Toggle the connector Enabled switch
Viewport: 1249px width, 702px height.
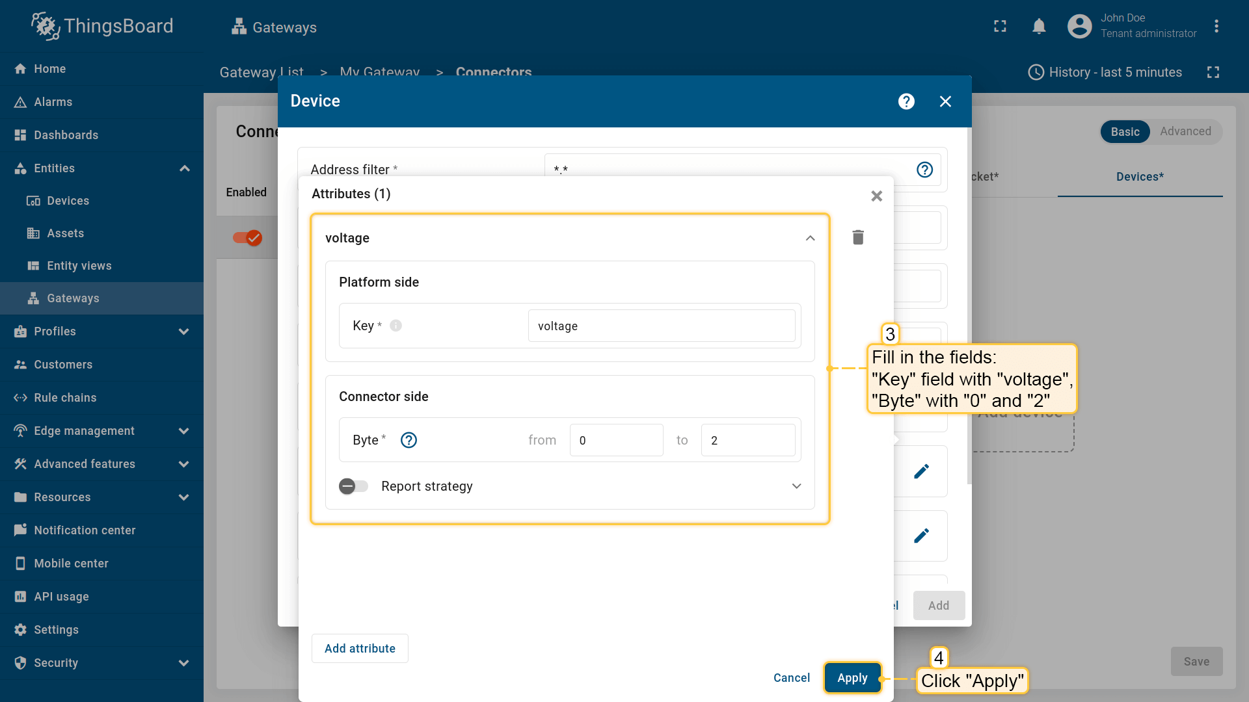(247, 238)
